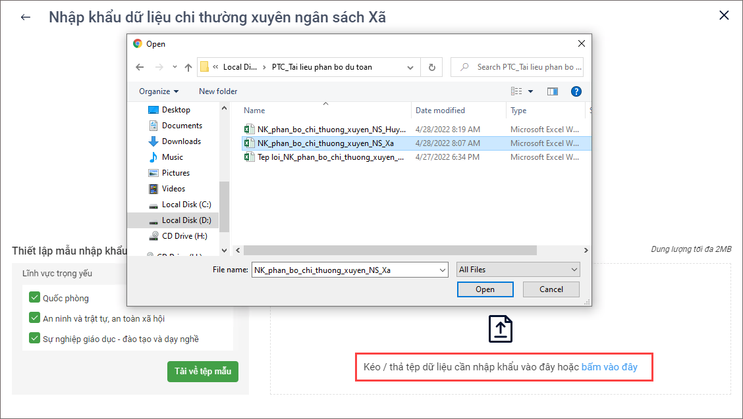Open the Organize menu
The width and height of the screenshot is (743, 419).
[159, 91]
